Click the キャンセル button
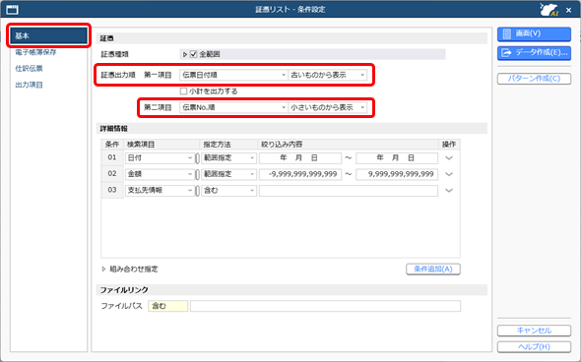 [534, 331]
